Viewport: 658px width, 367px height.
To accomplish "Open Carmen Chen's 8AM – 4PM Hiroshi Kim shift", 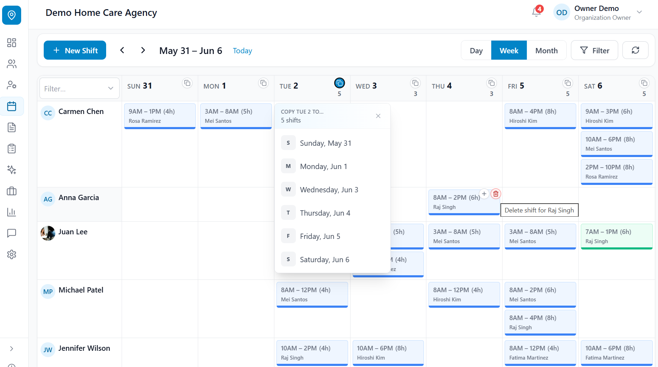I will (540, 116).
